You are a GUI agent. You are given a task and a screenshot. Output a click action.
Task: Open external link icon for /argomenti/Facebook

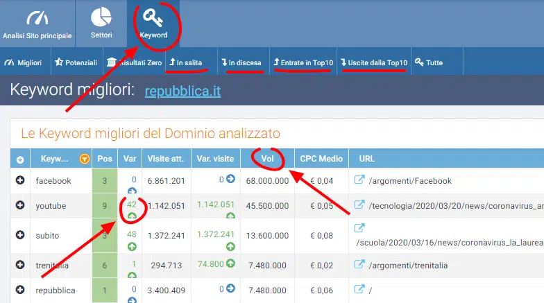359,180
